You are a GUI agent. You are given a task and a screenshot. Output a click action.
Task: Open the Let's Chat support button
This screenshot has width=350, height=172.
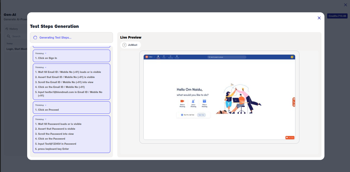click(x=290, y=137)
